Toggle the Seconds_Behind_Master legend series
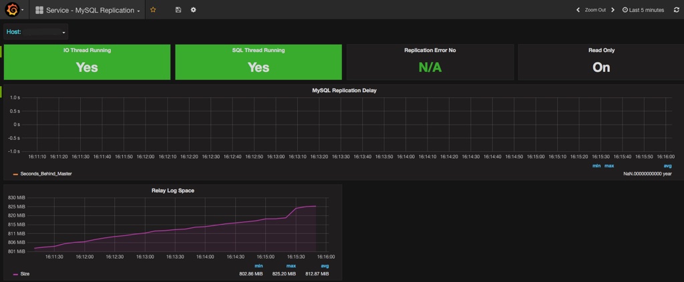 point(46,173)
